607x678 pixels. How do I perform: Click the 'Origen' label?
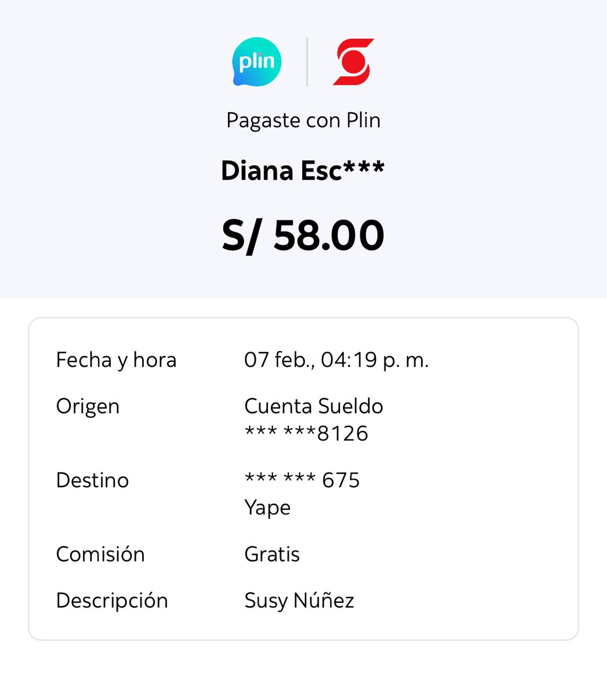pyautogui.click(x=87, y=407)
